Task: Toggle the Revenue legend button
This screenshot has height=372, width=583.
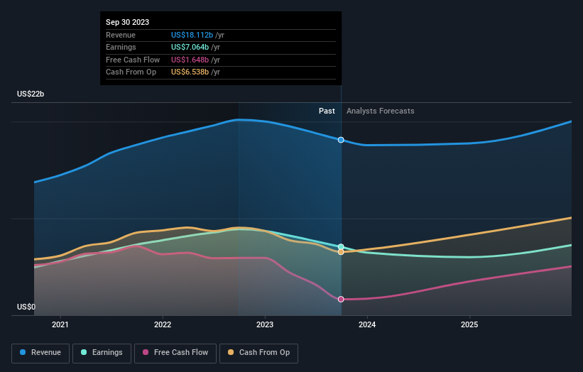Action: pyautogui.click(x=40, y=353)
